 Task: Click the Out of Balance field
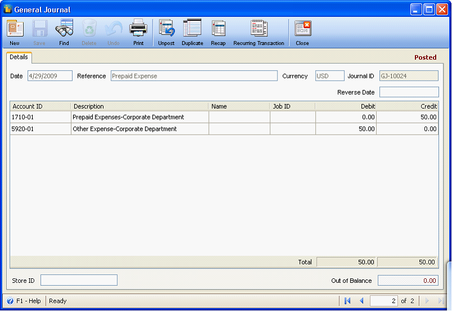(x=408, y=281)
